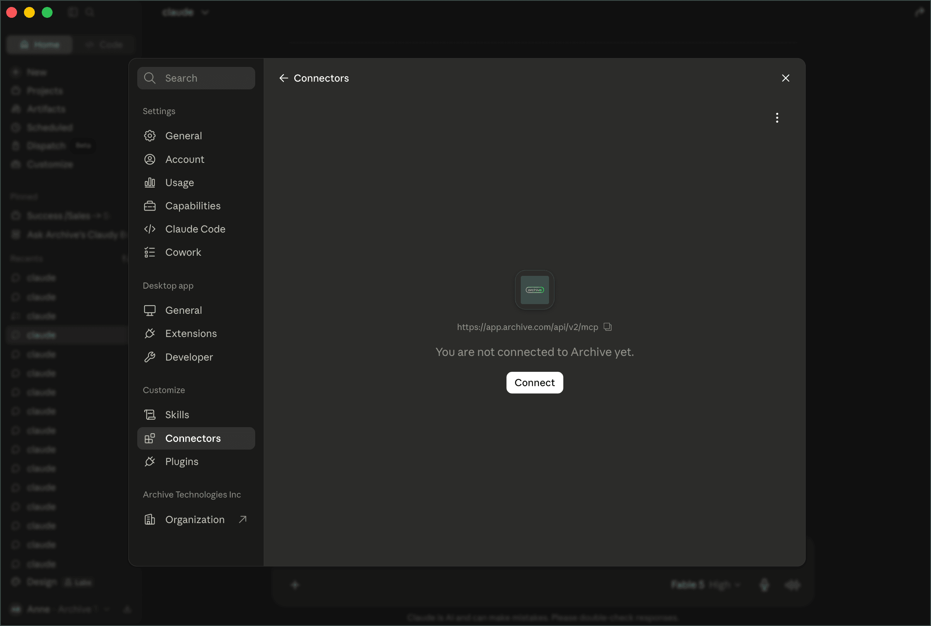931x626 pixels.
Task: Open the model selector dropdown in chat box
Action: [x=706, y=585]
